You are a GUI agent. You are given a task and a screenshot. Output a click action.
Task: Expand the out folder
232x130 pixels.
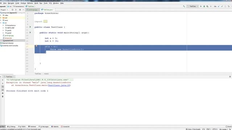[1, 18]
